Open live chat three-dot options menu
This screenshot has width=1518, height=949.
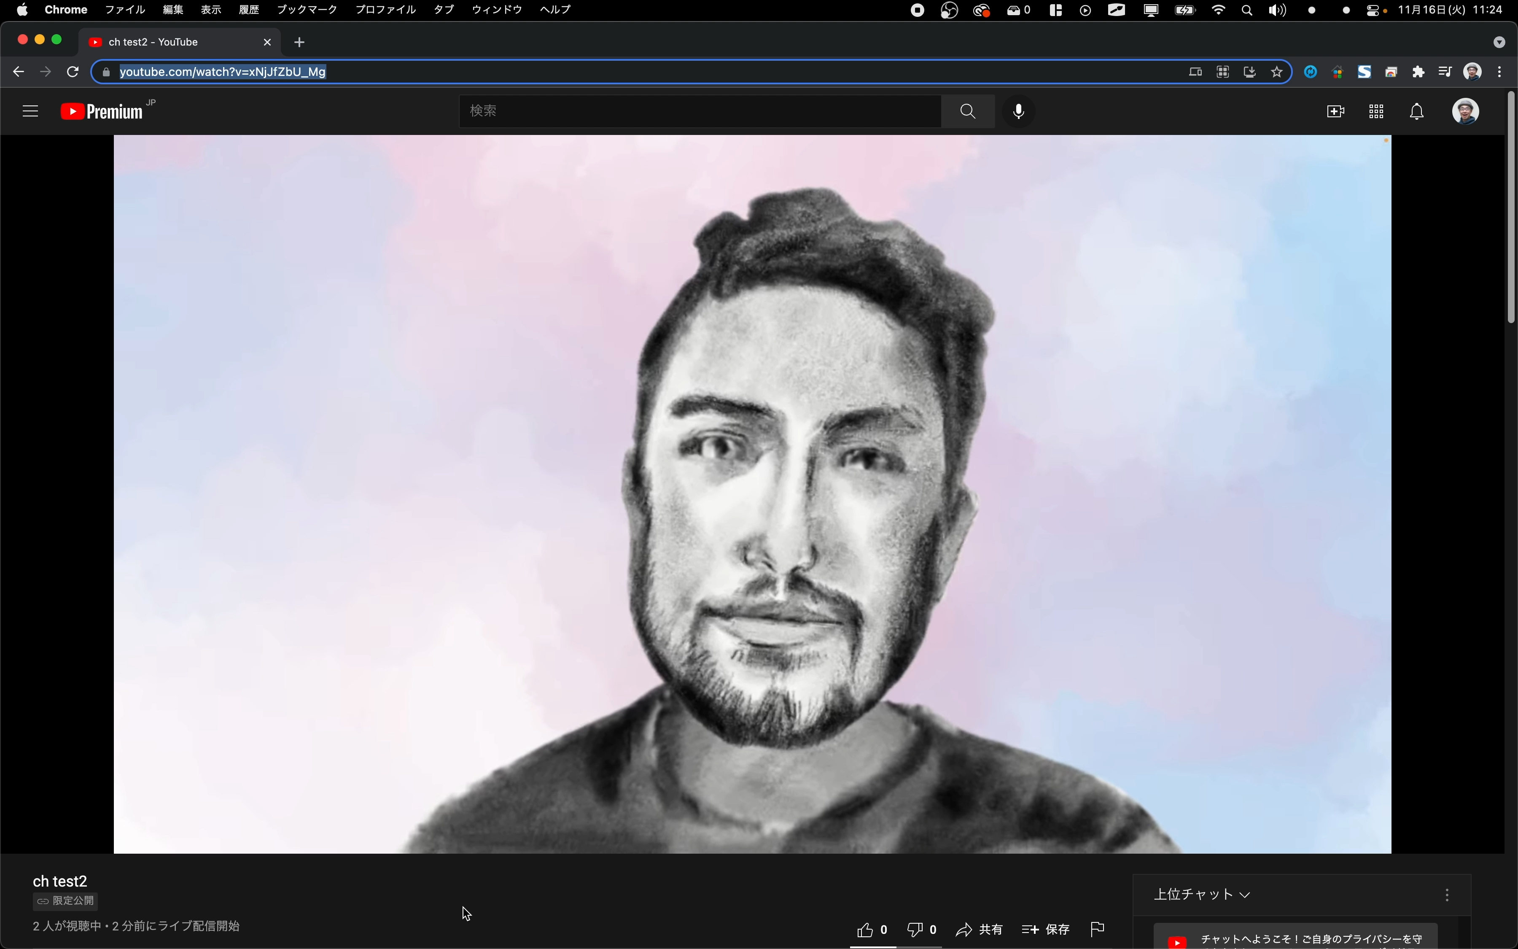pyautogui.click(x=1446, y=895)
